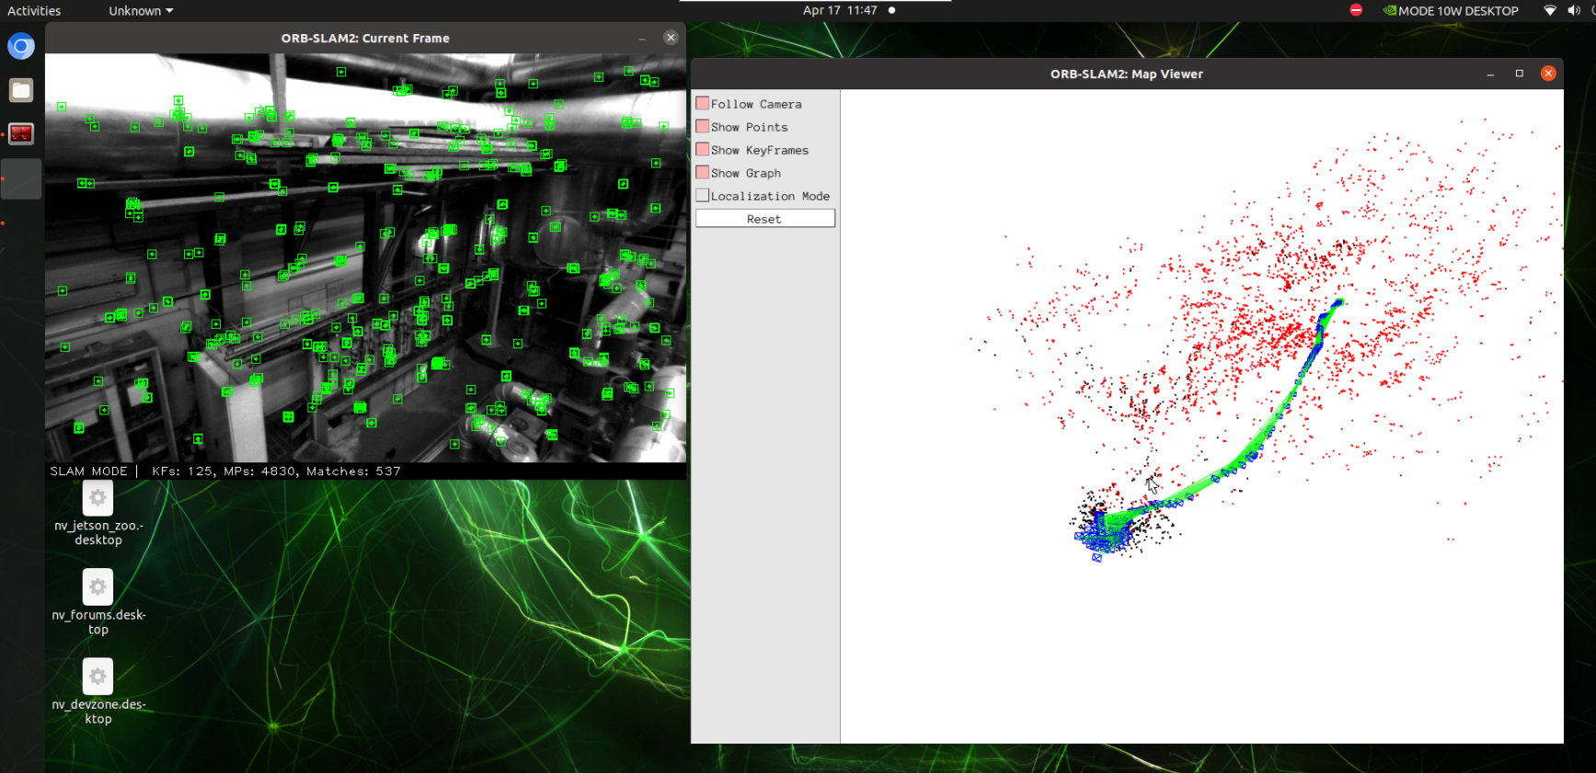Open the Wi-Fi network indicator

[1550, 11]
